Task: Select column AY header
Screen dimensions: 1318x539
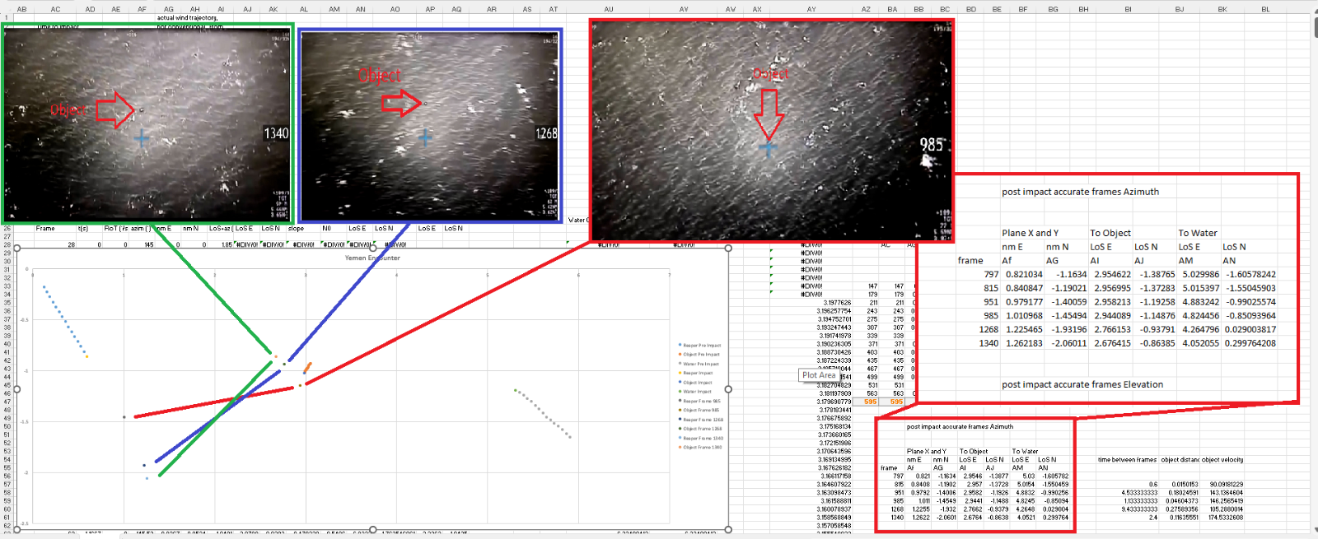Action: (x=811, y=9)
